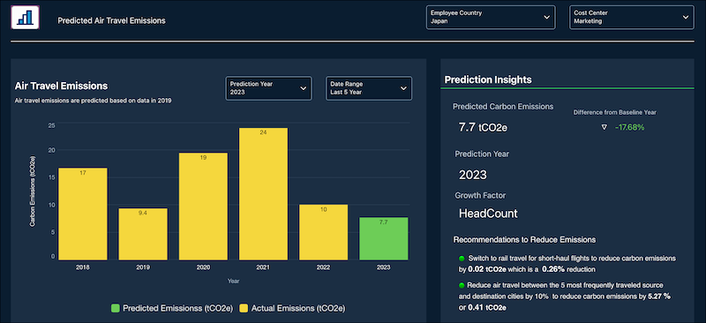Click the 2021 x-axis year label
The width and height of the screenshot is (706, 323).
(263, 267)
